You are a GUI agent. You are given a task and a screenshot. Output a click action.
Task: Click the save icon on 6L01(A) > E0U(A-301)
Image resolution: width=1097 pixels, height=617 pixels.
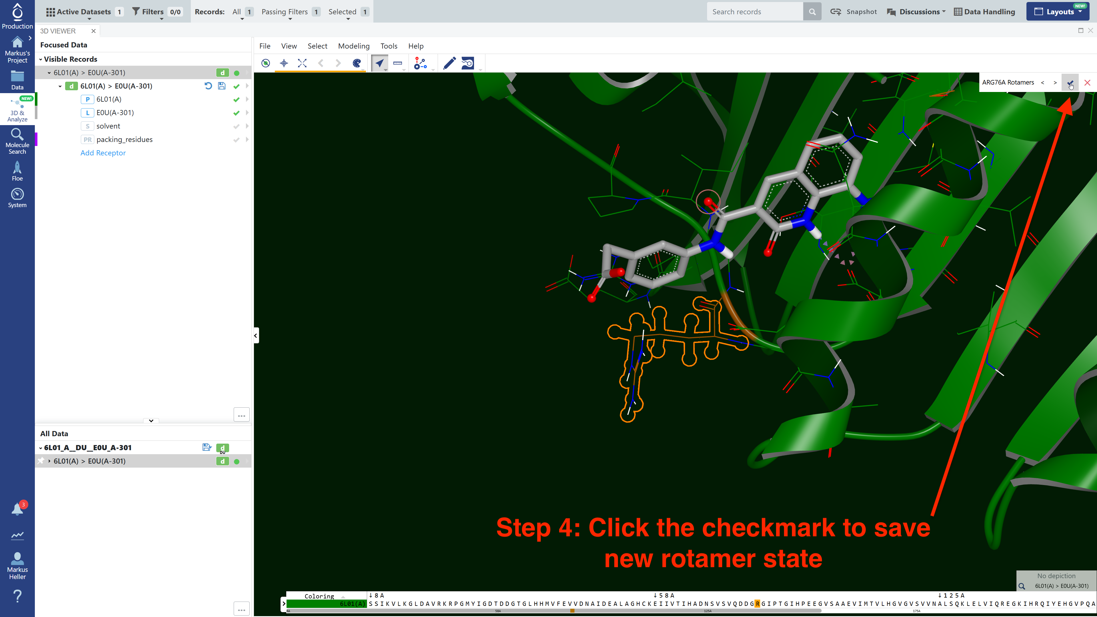click(222, 86)
